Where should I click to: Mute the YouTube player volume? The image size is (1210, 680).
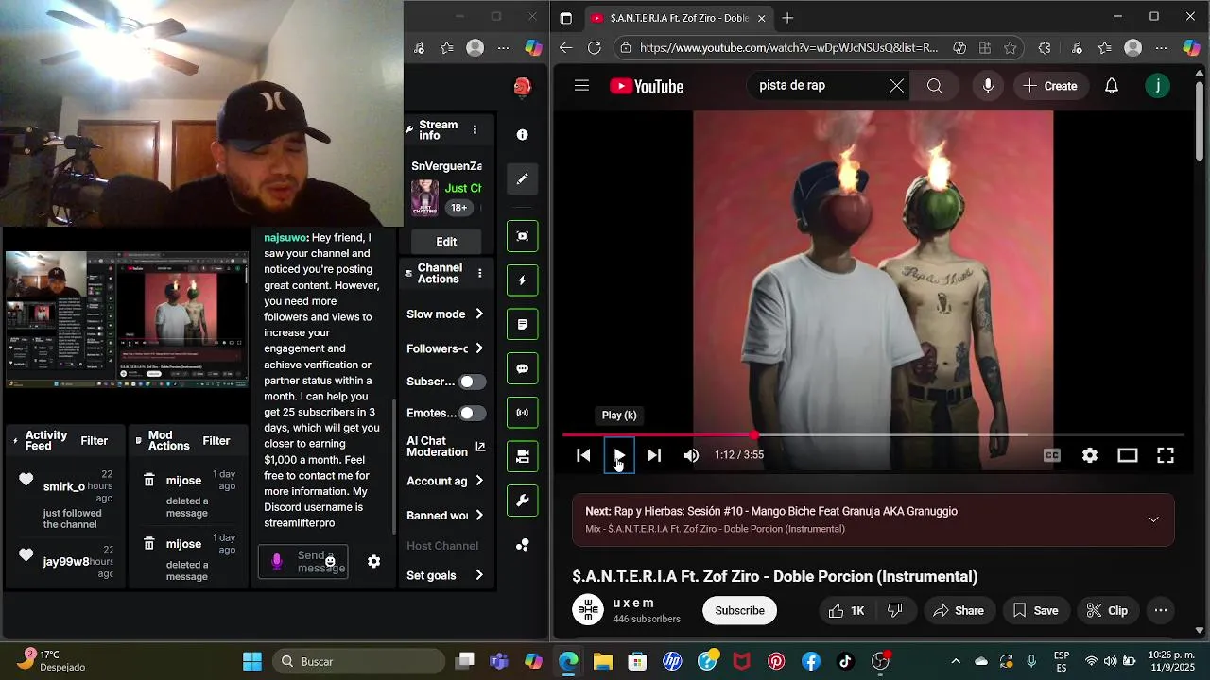coord(691,455)
